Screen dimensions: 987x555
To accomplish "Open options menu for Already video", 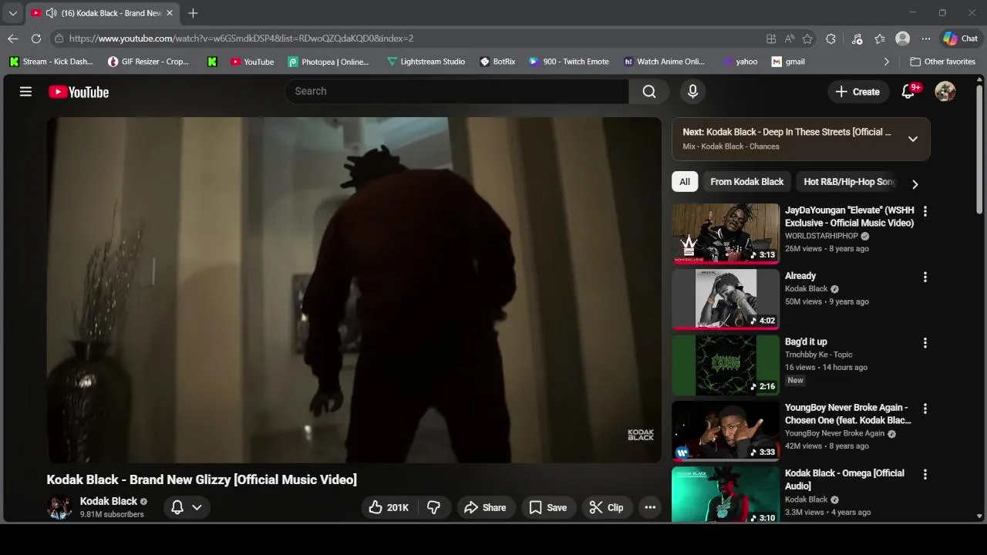I will coord(925,277).
